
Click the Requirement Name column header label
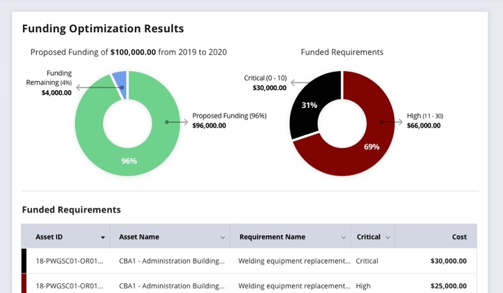(x=272, y=237)
